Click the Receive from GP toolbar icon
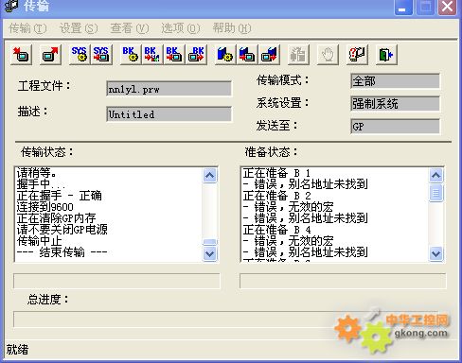 point(50,55)
